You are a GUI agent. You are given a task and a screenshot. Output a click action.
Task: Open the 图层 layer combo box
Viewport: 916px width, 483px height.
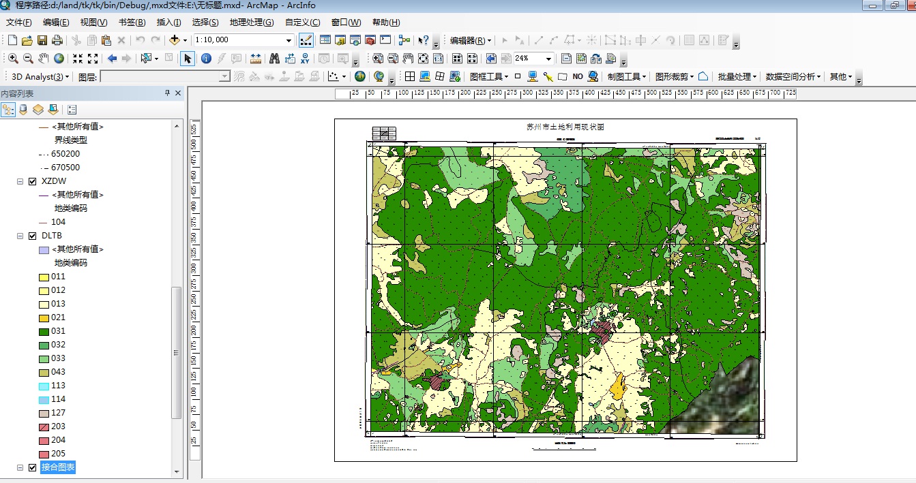click(165, 76)
